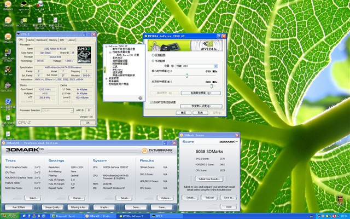This screenshot has width=350, height=219.
Task: Open the NvCoolFIX desktop shortcut
Action: pyautogui.click(x=23, y=22)
